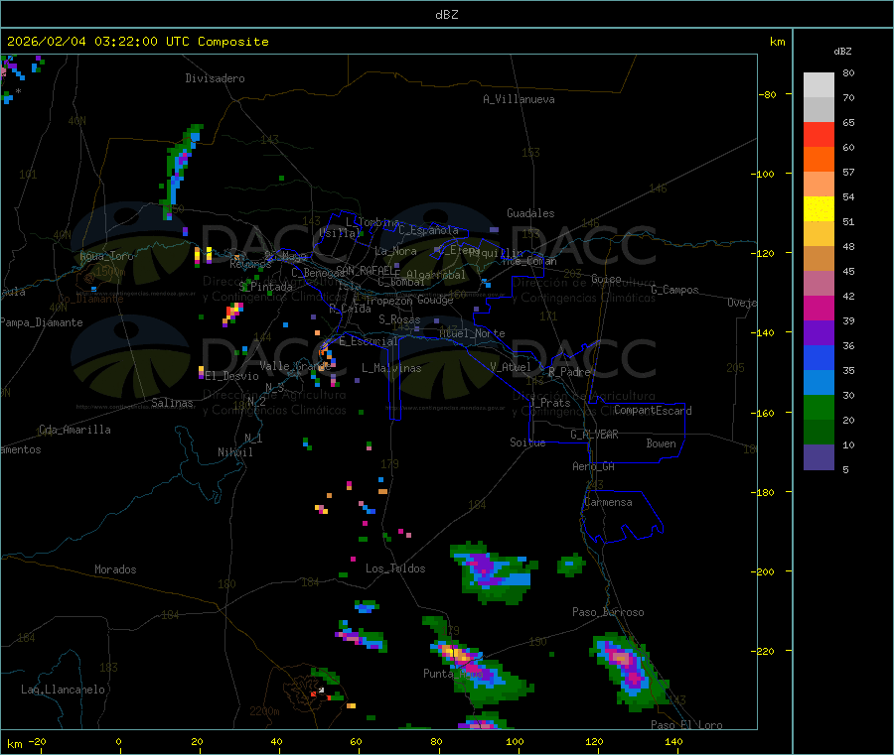Image resolution: width=894 pixels, height=755 pixels.
Task: Click the G_ALVEAR map label
Action: coord(595,435)
